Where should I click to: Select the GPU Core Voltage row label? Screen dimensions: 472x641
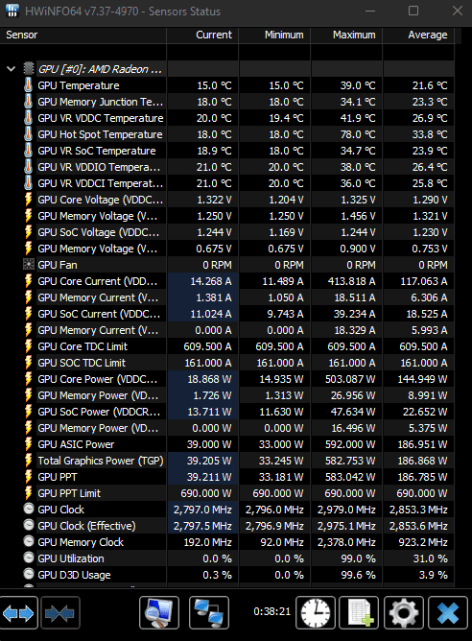pos(100,200)
